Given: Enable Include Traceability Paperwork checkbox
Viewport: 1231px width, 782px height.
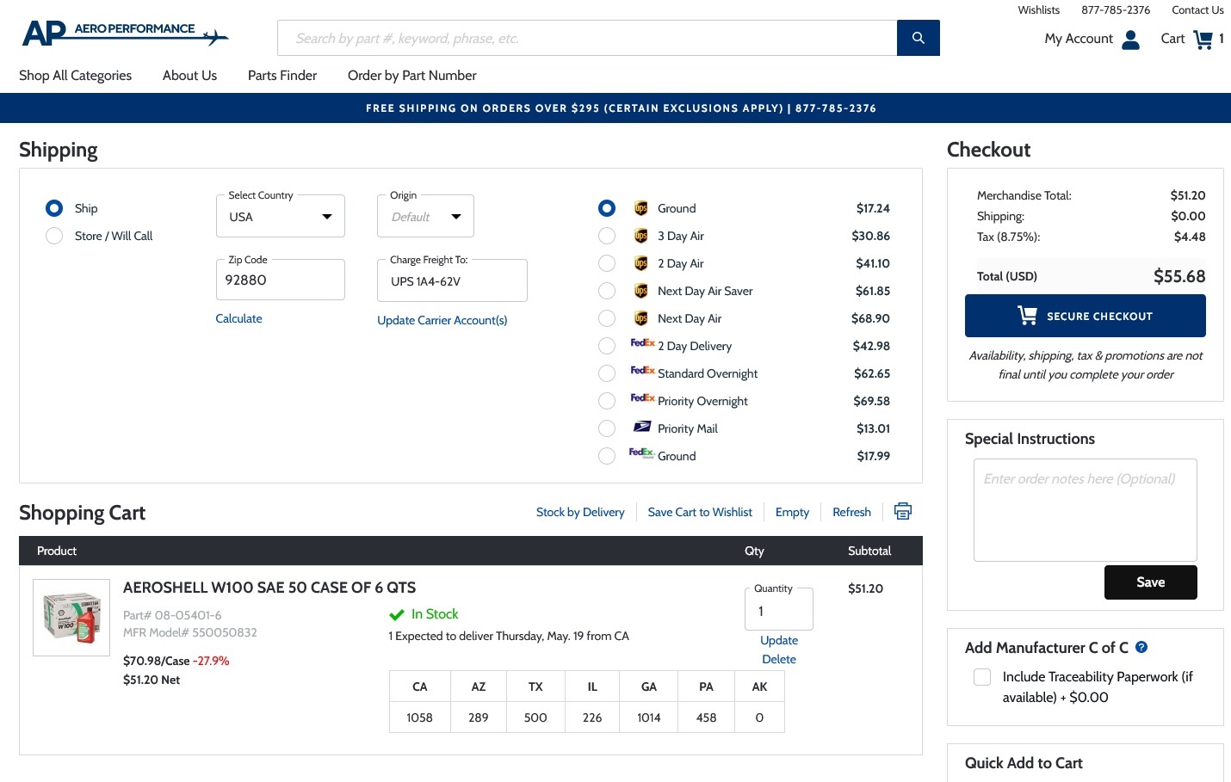Looking at the screenshot, I should [x=982, y=677].
